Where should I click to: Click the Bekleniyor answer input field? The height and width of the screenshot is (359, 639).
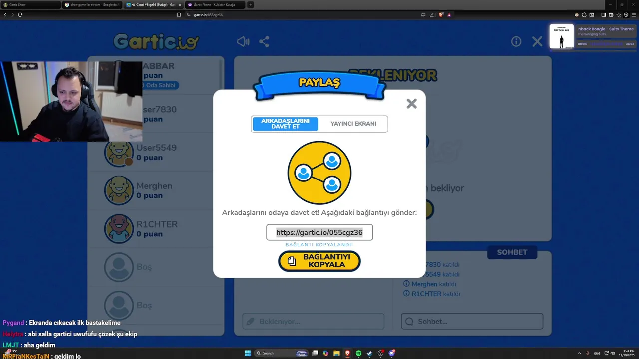[x=314, y=321]
